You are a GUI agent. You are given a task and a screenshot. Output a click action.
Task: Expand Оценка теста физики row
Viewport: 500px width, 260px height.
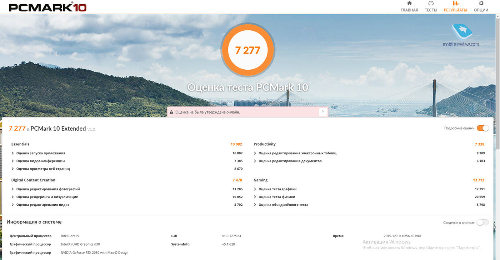[369, 197]
